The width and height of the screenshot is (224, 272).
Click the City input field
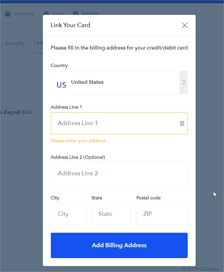(68, 214)
